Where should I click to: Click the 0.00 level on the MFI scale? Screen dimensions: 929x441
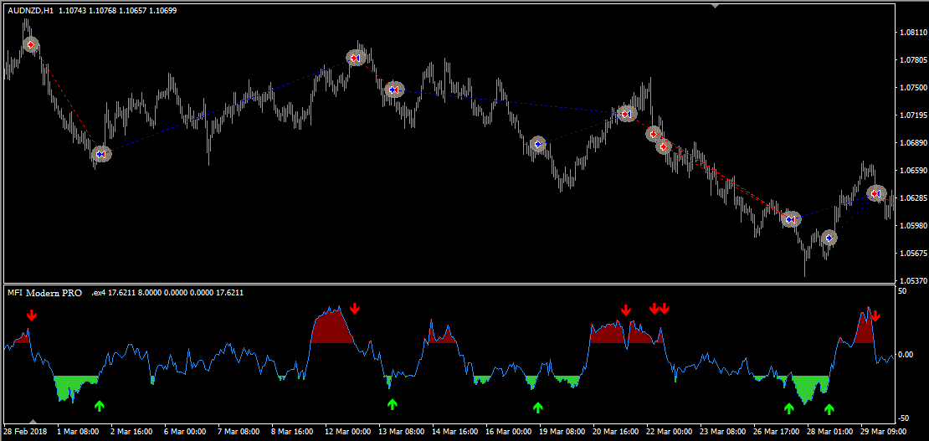(907, 355)
